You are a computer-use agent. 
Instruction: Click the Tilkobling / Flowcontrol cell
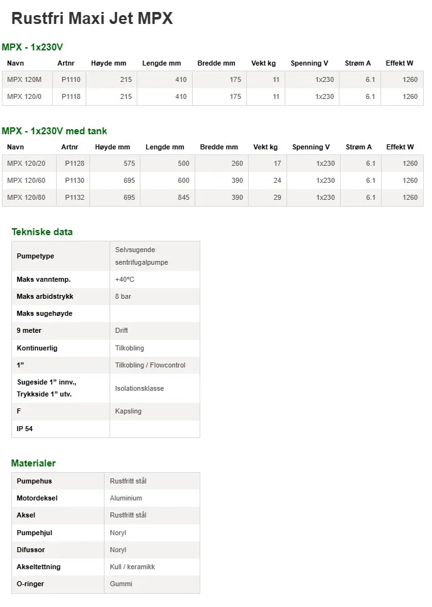pos(150,365)
